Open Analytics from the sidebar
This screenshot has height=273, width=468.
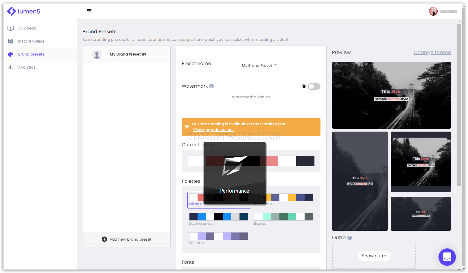point(27,67)
